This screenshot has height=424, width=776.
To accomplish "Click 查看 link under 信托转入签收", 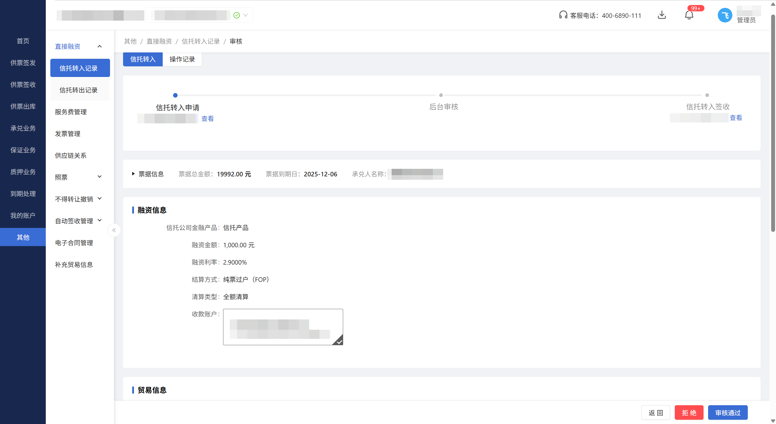I will point(736,118).
